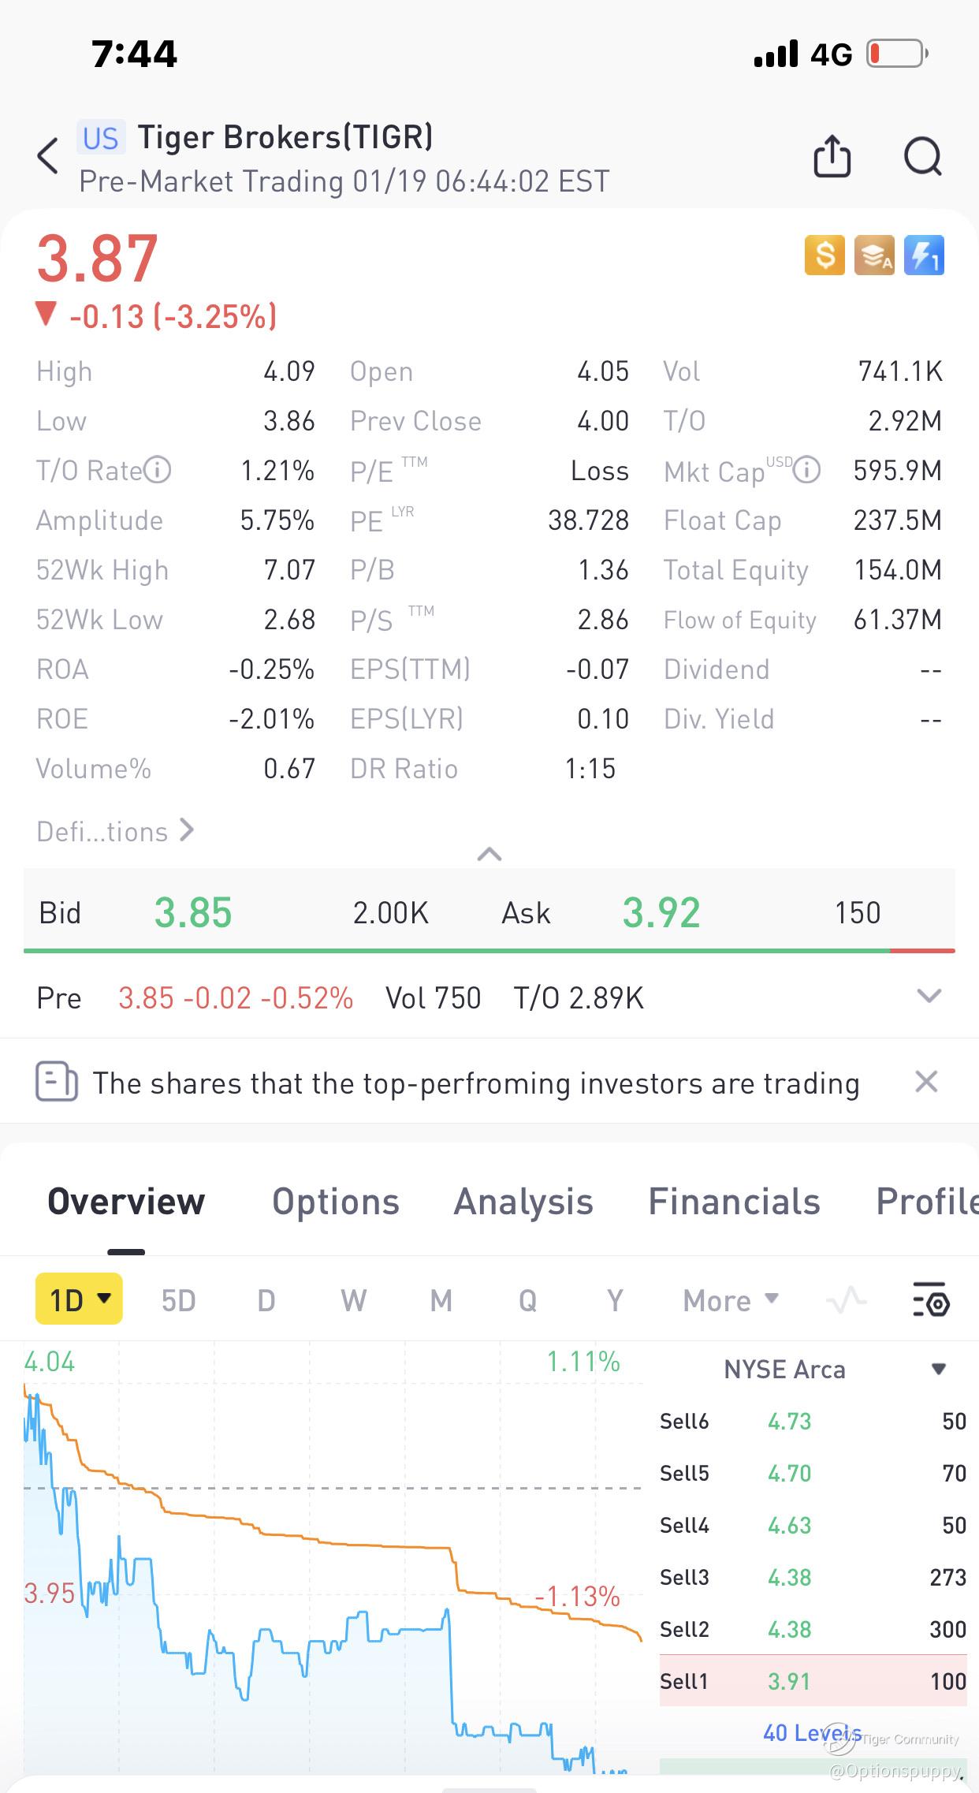Viewport: 979px width, 1793px height.
Task: Open the chart settings icon
Action: [931, 1299]
